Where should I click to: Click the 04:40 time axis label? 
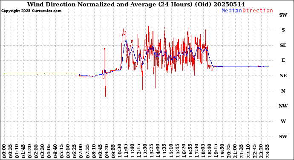tap(55, 151)
